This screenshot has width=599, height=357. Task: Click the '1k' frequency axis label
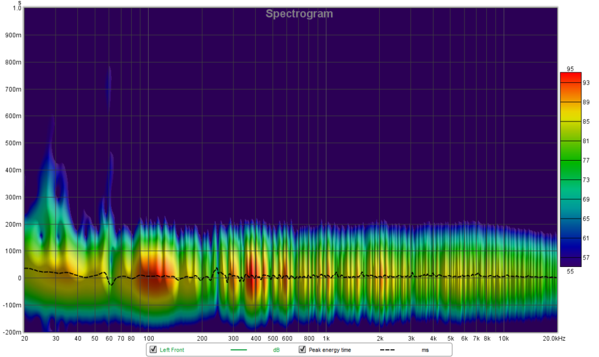[x=326, y=338]
